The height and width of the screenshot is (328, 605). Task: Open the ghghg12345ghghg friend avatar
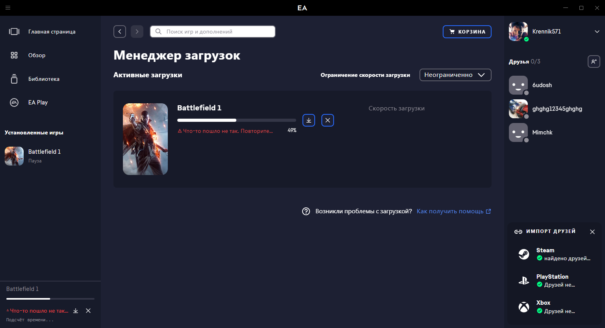(x=518, y=109)
